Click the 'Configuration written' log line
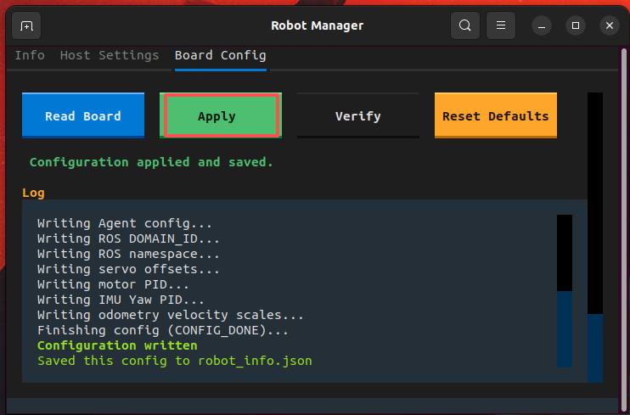 [x=117, y=345]
